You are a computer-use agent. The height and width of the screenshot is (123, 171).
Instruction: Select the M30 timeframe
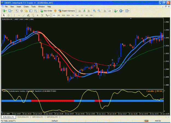point(68,15)
